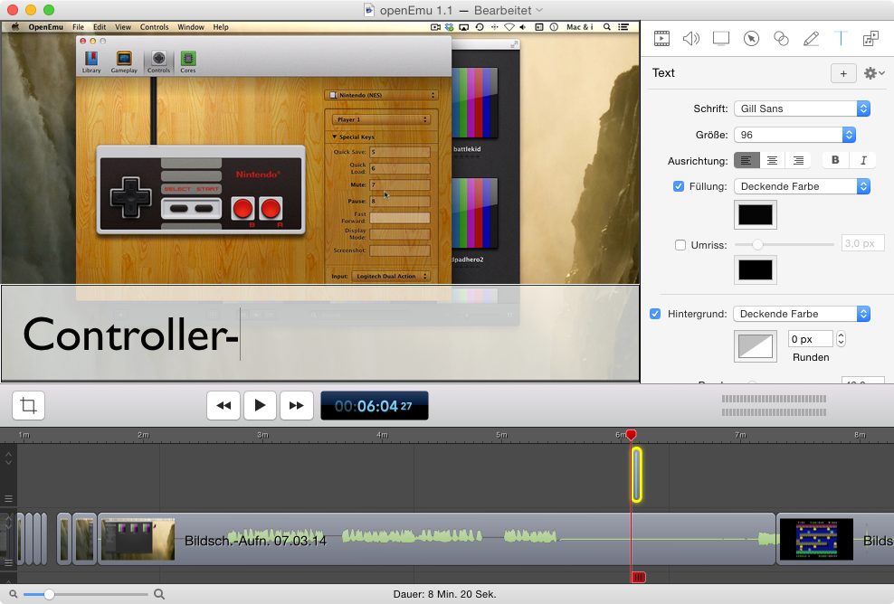
Task: Select the crop tool button
Action: click(28, 405)
